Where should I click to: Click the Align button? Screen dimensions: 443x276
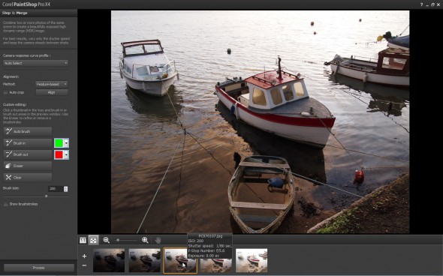pyautogui.click(x=52, y=92)
